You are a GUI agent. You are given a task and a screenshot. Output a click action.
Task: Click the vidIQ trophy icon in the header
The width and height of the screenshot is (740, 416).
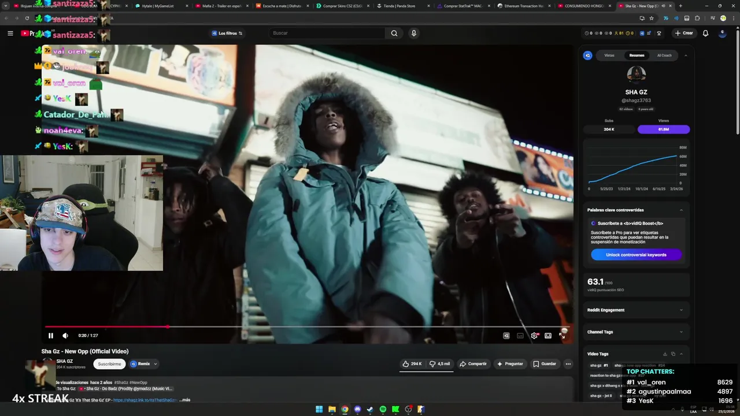pos(658,33)
